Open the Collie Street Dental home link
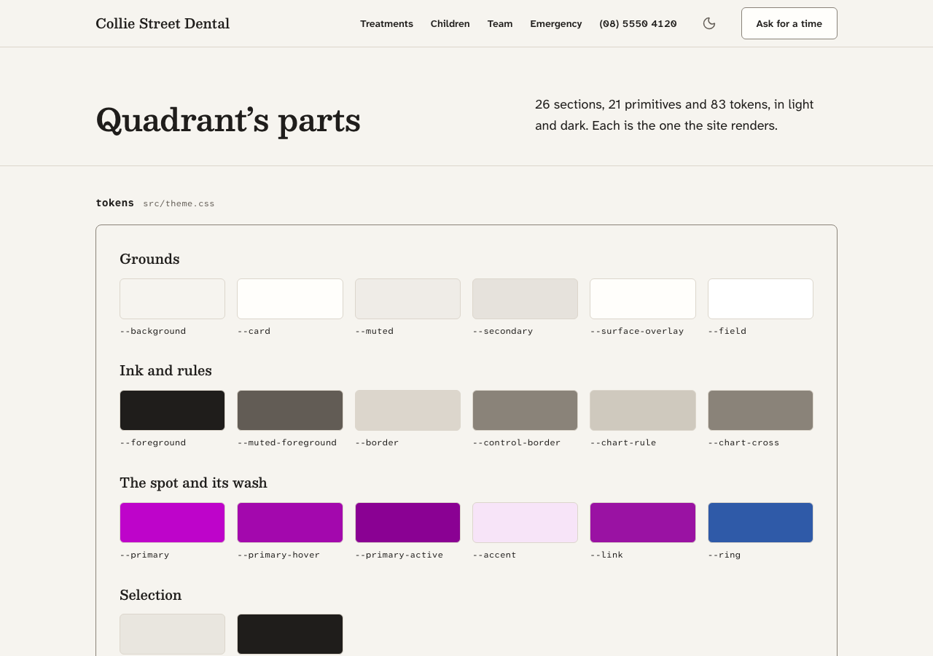The width and height of the screenshot is (933, 656). tap(163, 23)
